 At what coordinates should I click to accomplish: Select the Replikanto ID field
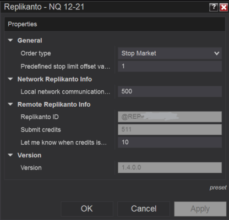click(x=170, y=117)
